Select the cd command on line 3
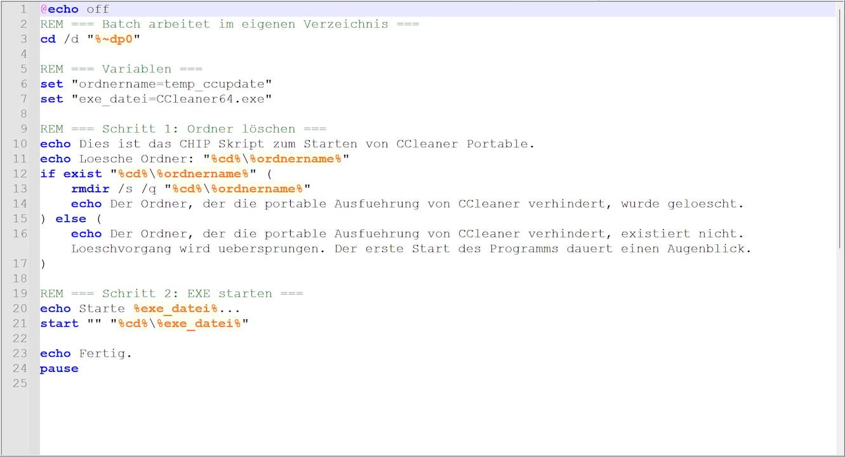845x457 pixels. pyautogui.click(x=47, y=39)
